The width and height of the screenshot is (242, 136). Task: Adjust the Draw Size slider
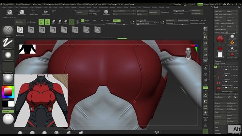pos(147,23)
